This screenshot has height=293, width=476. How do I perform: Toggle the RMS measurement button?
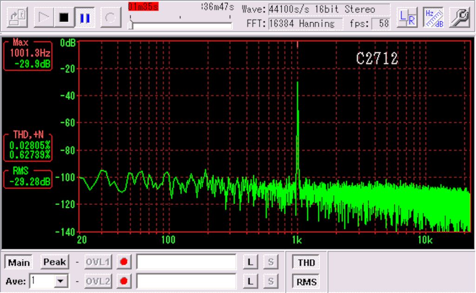[x=306, y=282]
